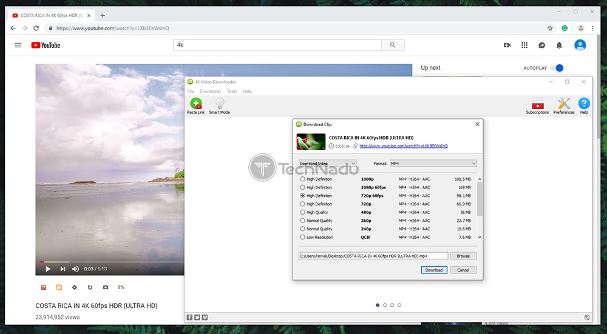Image resolution: width=607 pixels, height=334 pixels.
Task: Click the Download button
Action: 434,270
